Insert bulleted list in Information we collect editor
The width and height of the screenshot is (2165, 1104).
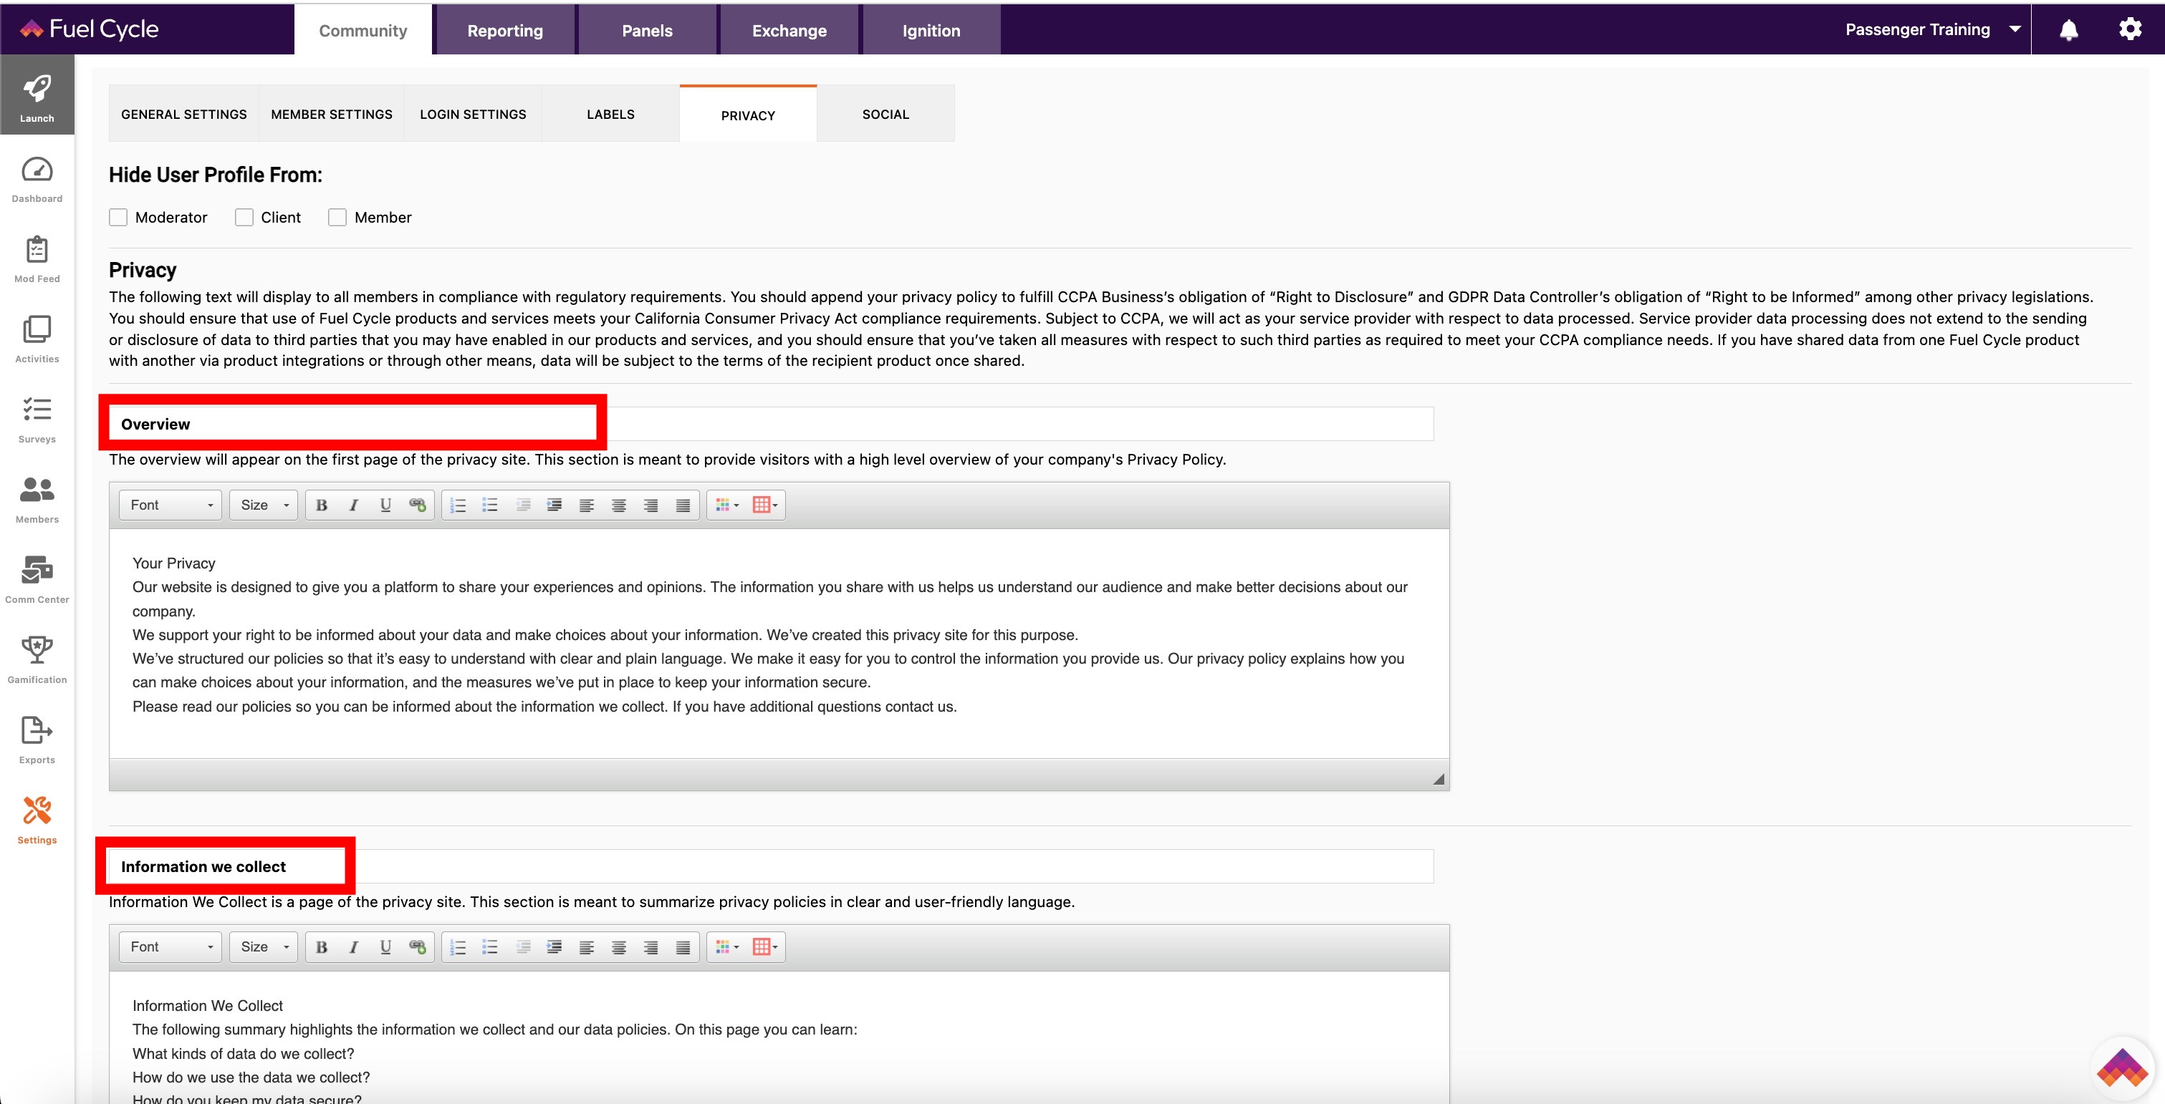(x=490, y=947)
